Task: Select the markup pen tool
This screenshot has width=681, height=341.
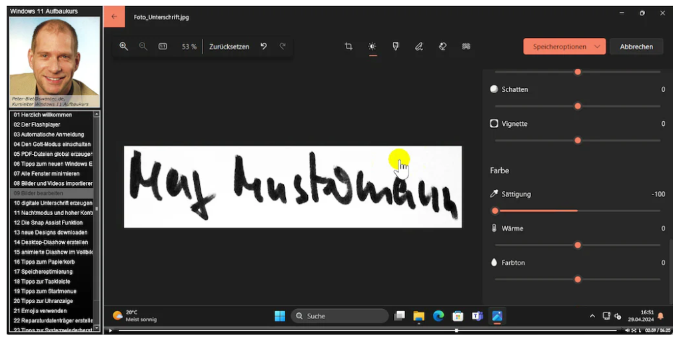Action: (418, 47)
